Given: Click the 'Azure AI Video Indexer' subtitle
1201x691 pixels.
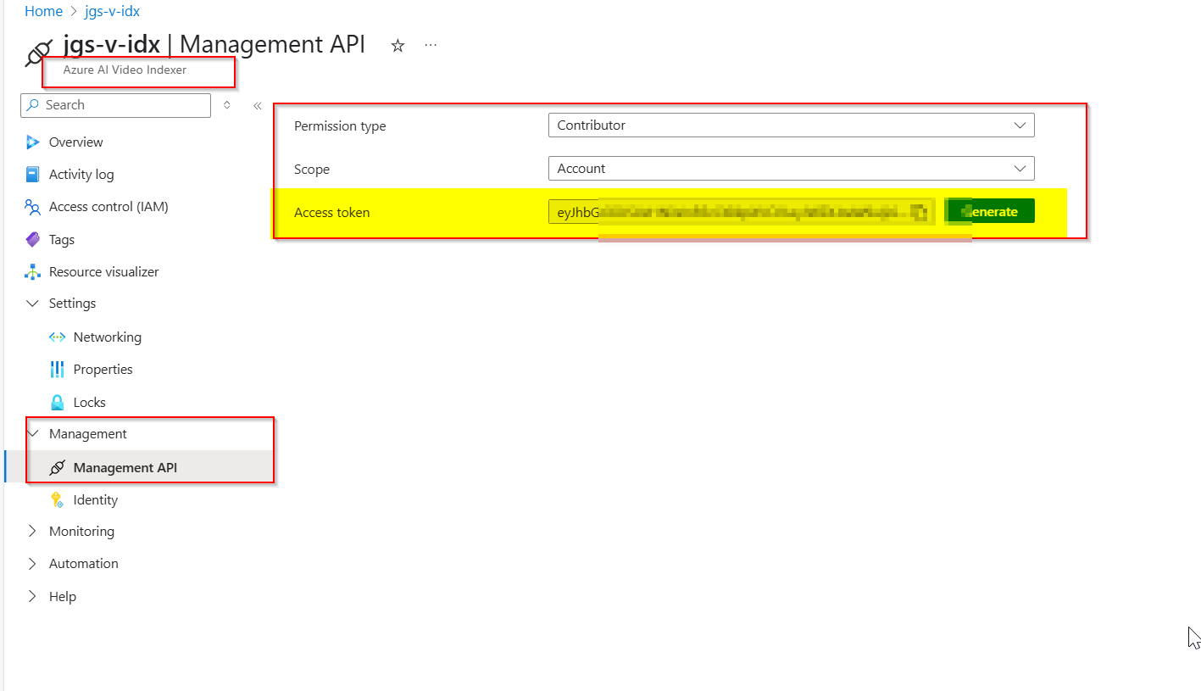Looking at the screenshot, I should coord(125,70).
